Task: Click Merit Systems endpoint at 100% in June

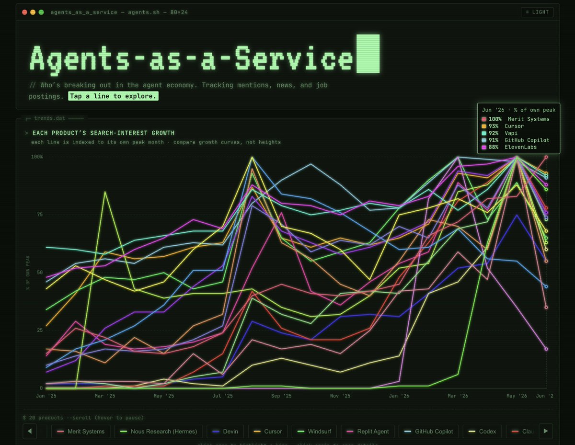Action: [546, 157]
